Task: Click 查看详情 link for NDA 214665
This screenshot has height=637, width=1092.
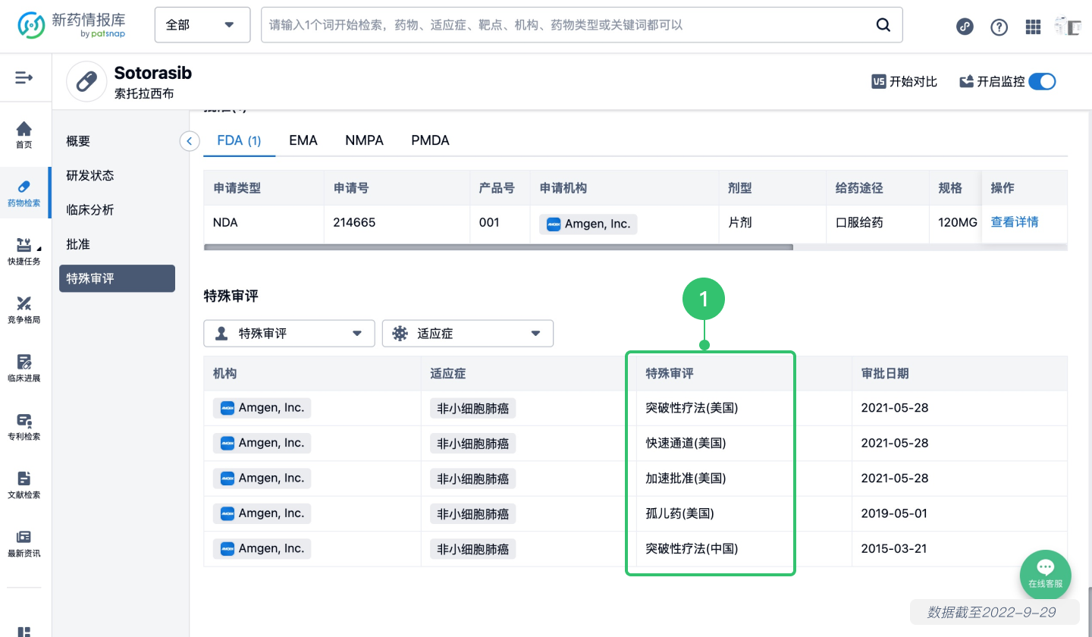Action: 1015,223
